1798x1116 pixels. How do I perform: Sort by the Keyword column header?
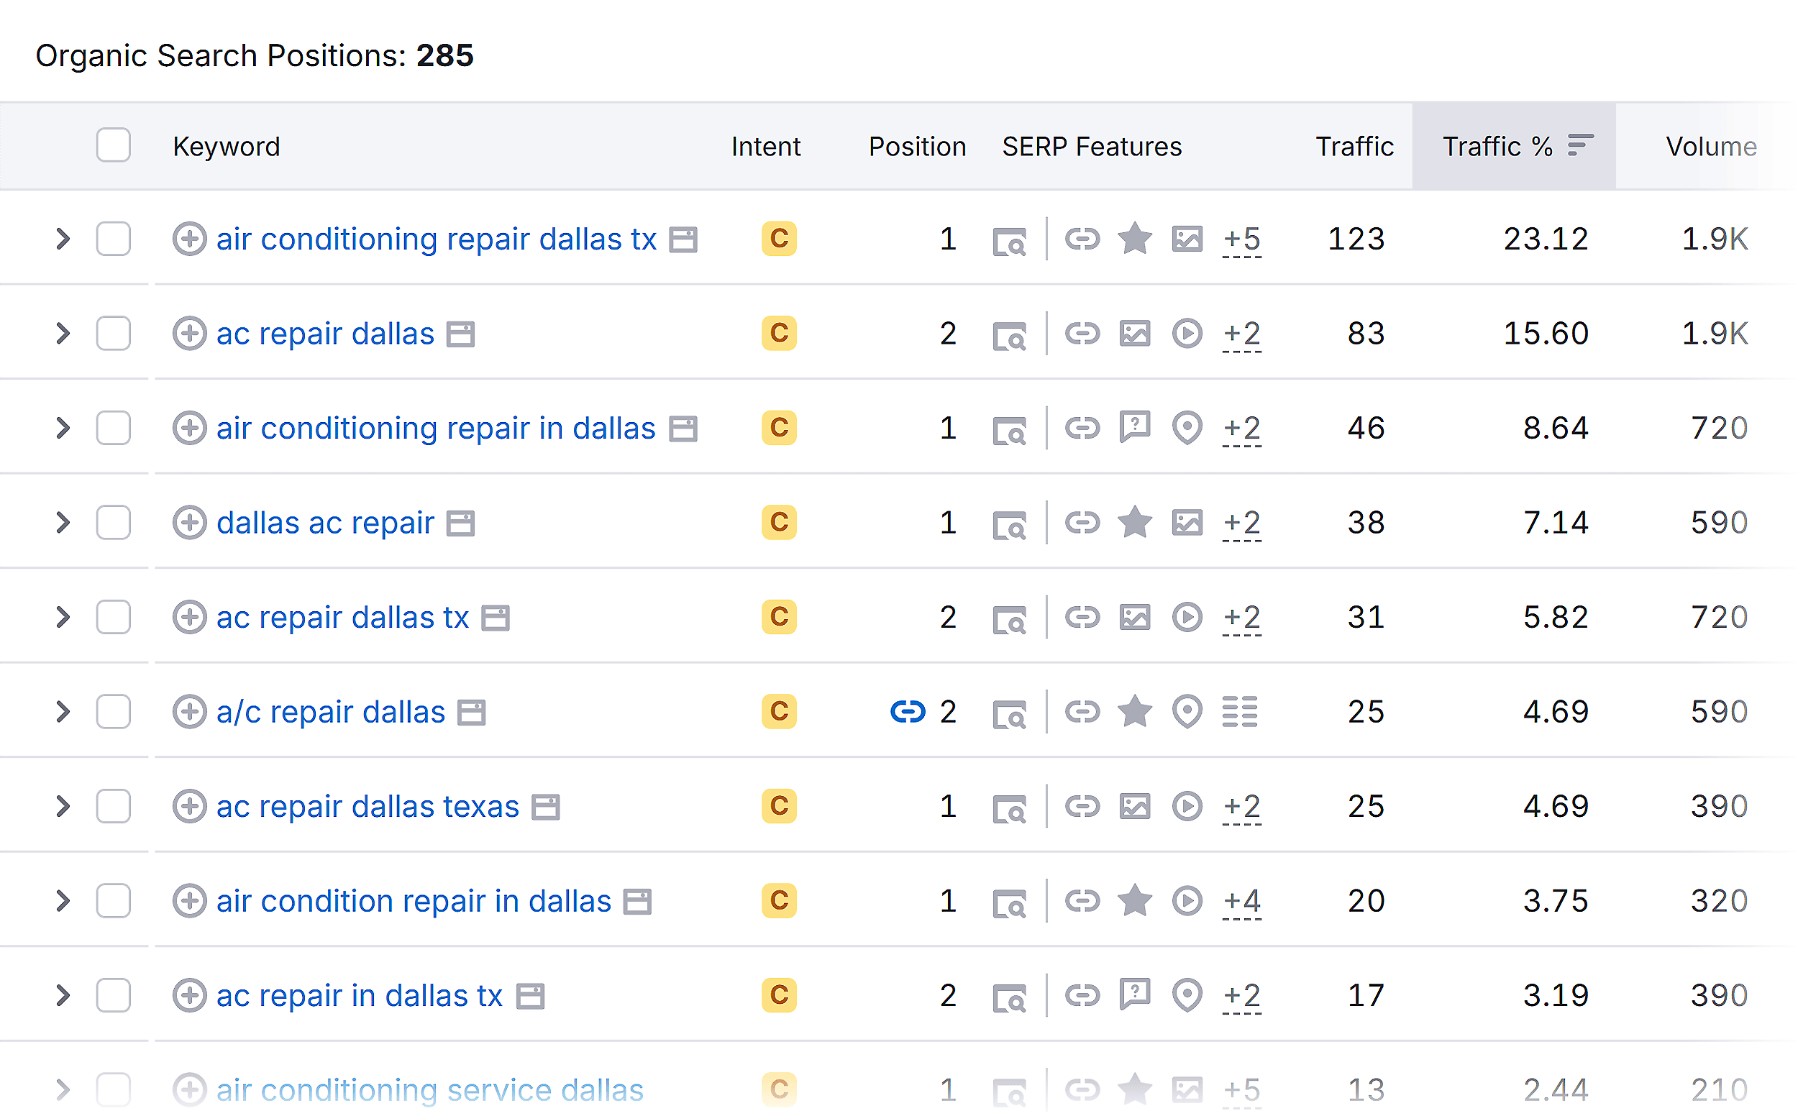point(227,147)
